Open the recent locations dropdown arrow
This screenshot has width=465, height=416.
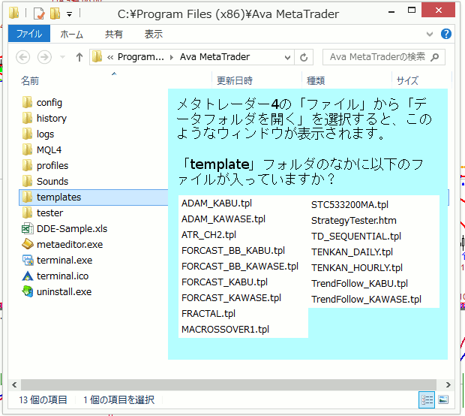(62, 57)
